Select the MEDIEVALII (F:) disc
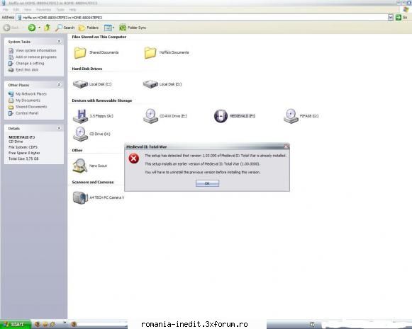 coord(235,116)
